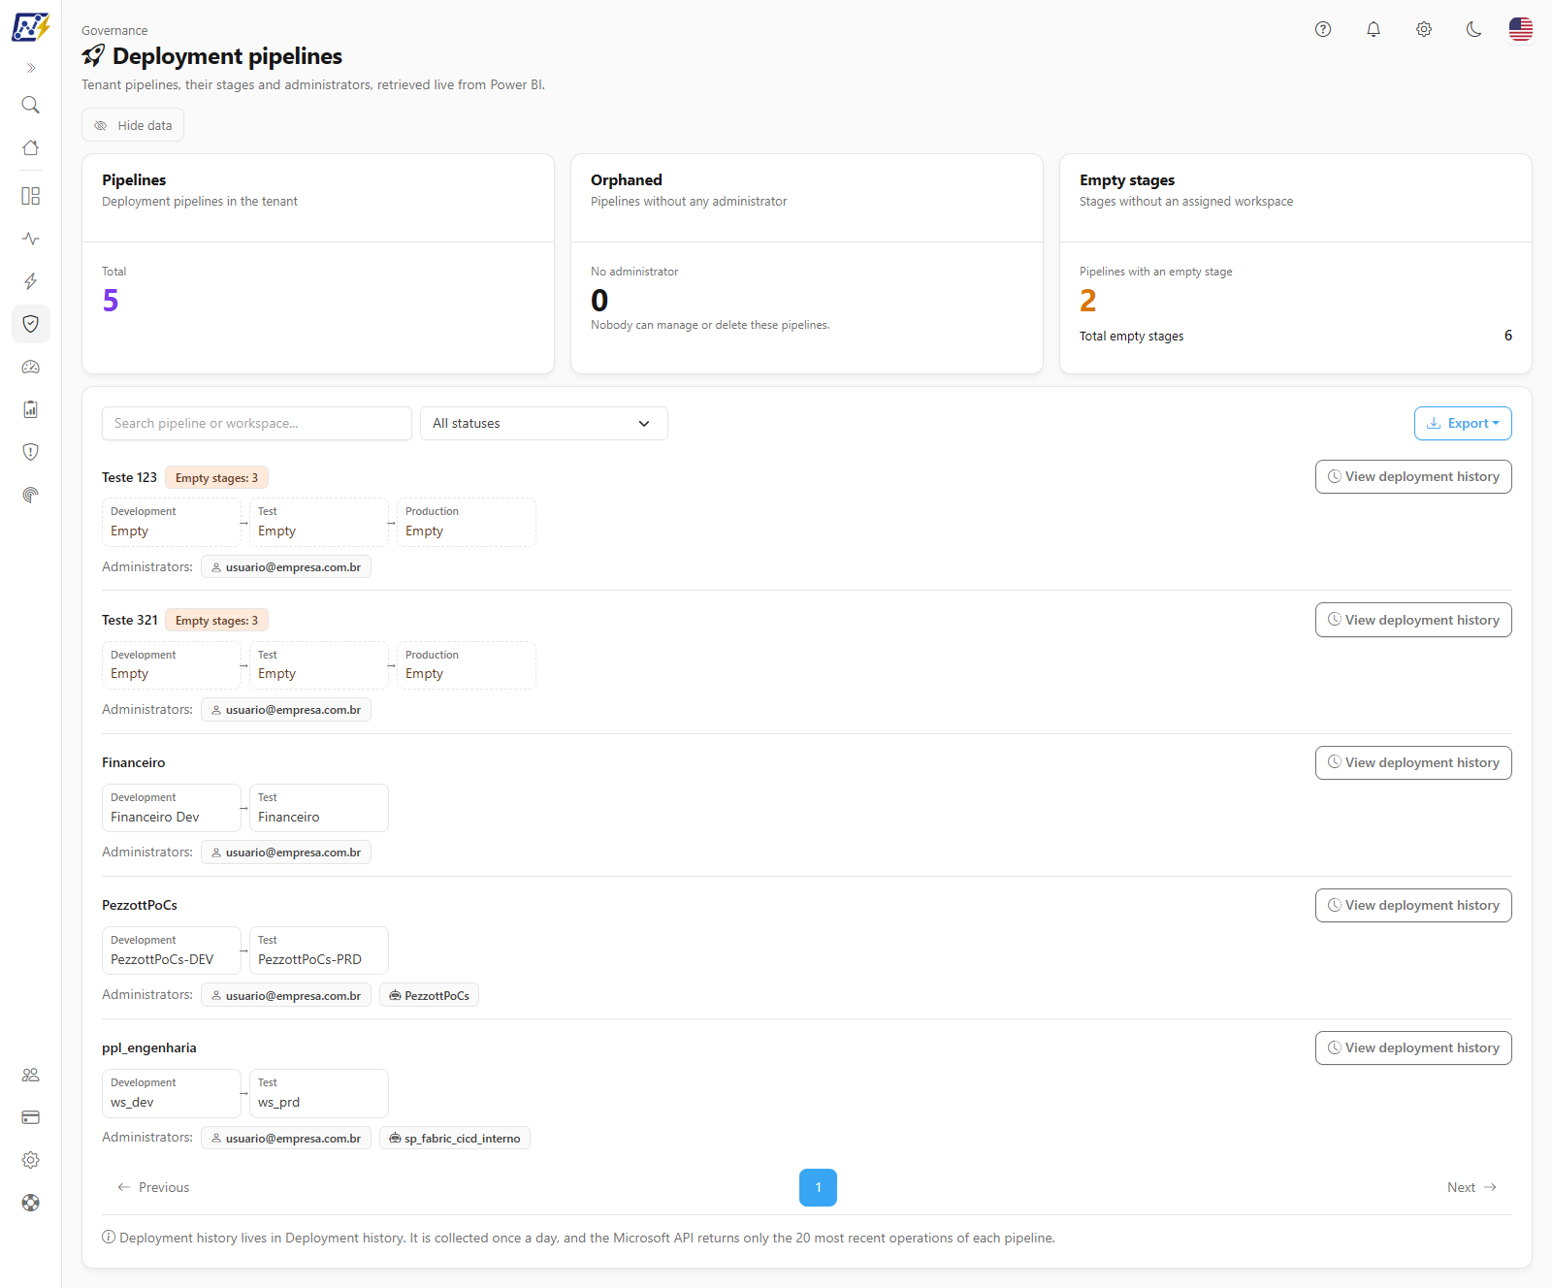Viewport: 1552px width, 1288px height.
Task: Open the help question mark icon
Action: (x=1323, y=29)
